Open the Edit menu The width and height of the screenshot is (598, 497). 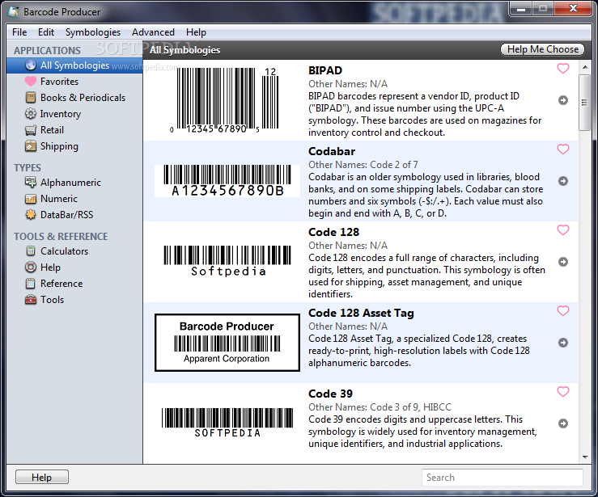coord(46,32)
